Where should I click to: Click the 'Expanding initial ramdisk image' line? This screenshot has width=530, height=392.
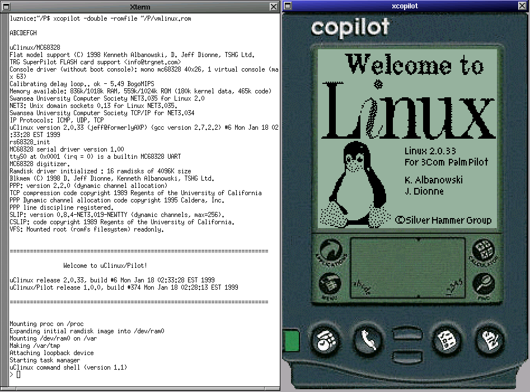(87, 331)
